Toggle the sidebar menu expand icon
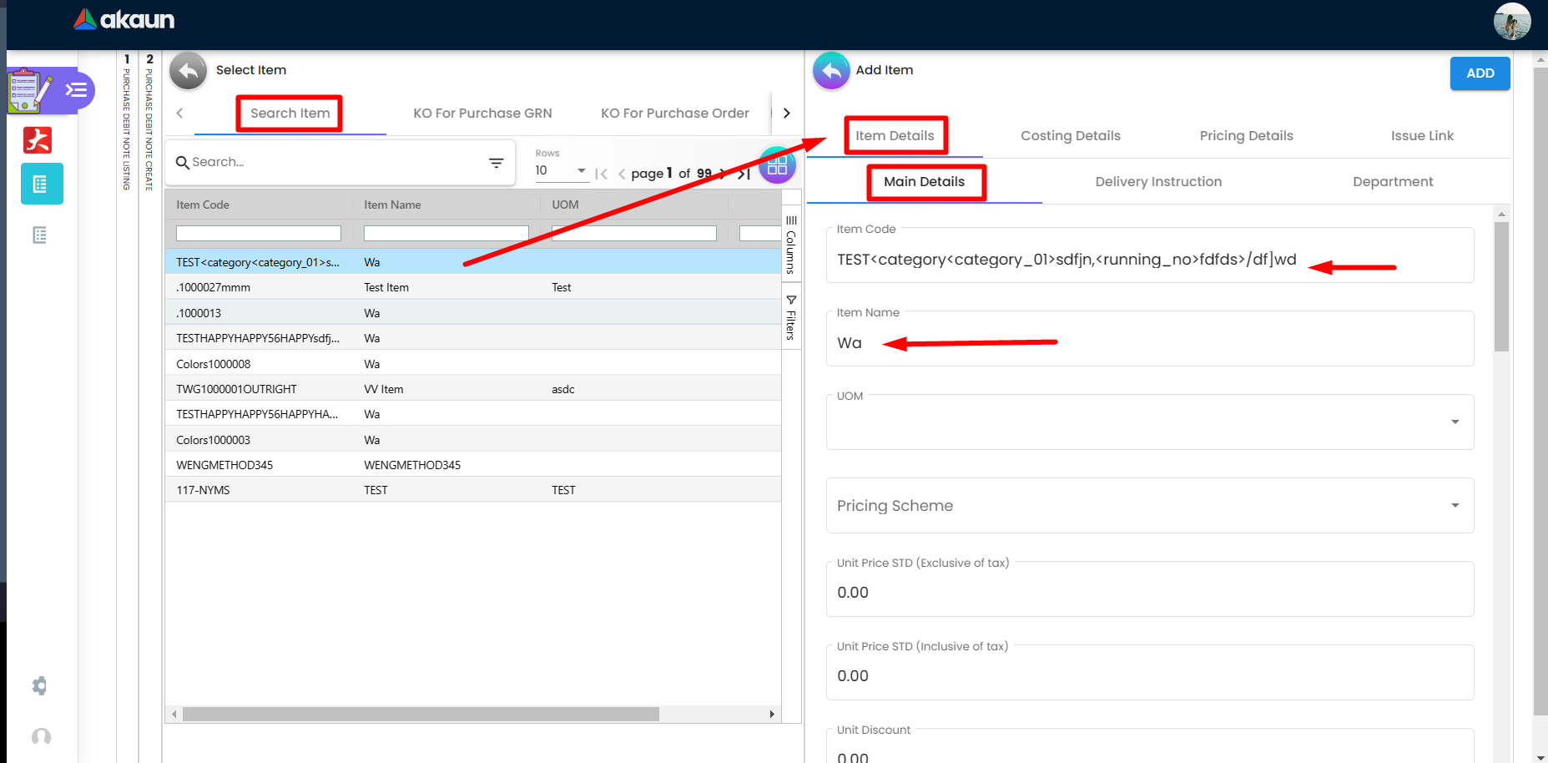1548x763 pixels. (x=77, y=90)
